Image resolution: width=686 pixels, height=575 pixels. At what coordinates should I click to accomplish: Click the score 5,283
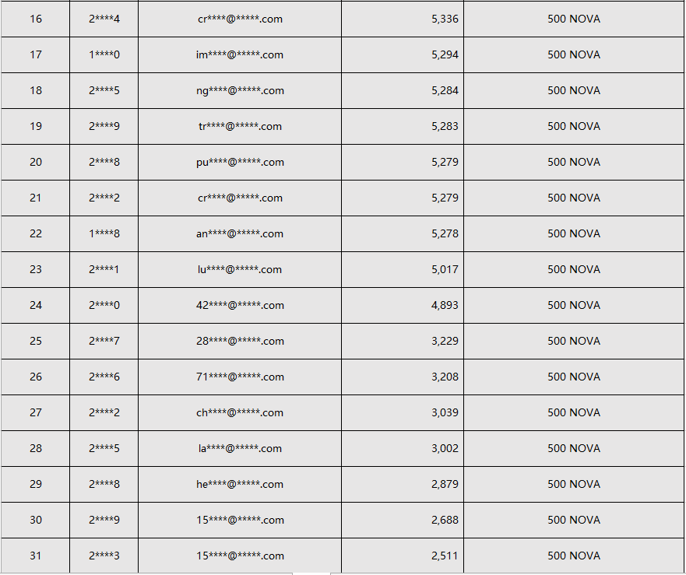(x=445, y=126)
